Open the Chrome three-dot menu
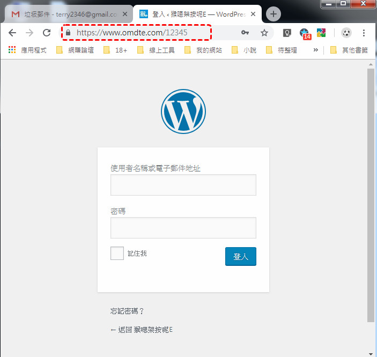Screen dimensions: 377x357 [364, 33]
